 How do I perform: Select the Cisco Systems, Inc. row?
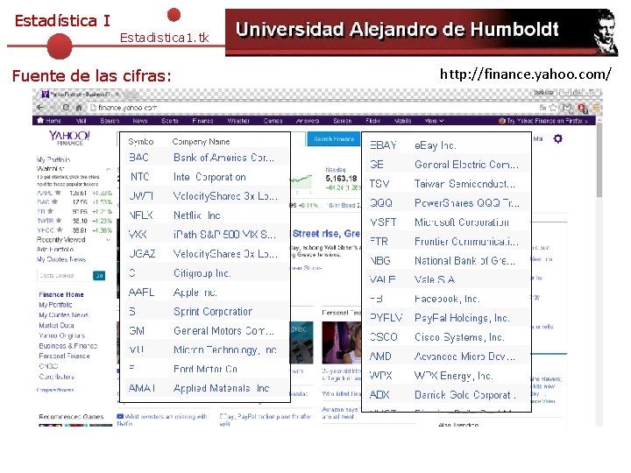[446, 337]
